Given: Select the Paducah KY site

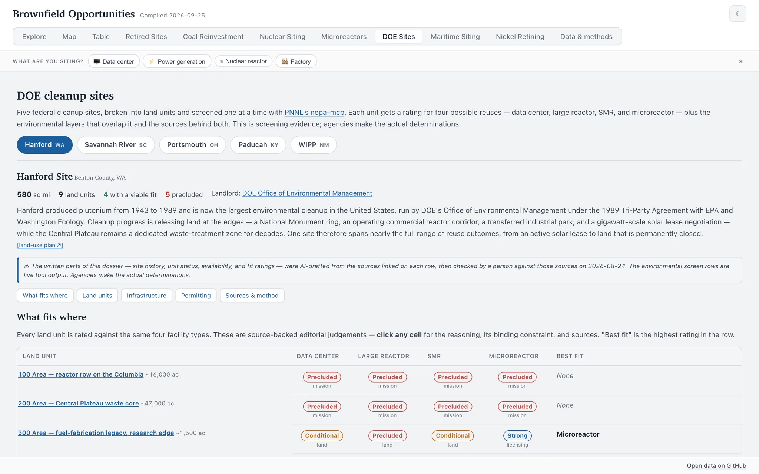Looking at the screenshot, I should pos(258,145).
